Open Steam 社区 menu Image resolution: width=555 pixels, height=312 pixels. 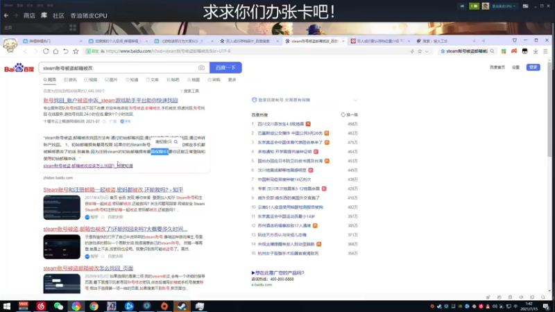(x=58, y=15)
